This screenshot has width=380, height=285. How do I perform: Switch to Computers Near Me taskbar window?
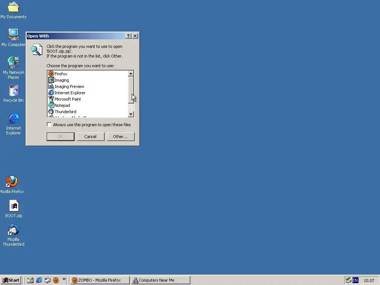click(160, 280)
